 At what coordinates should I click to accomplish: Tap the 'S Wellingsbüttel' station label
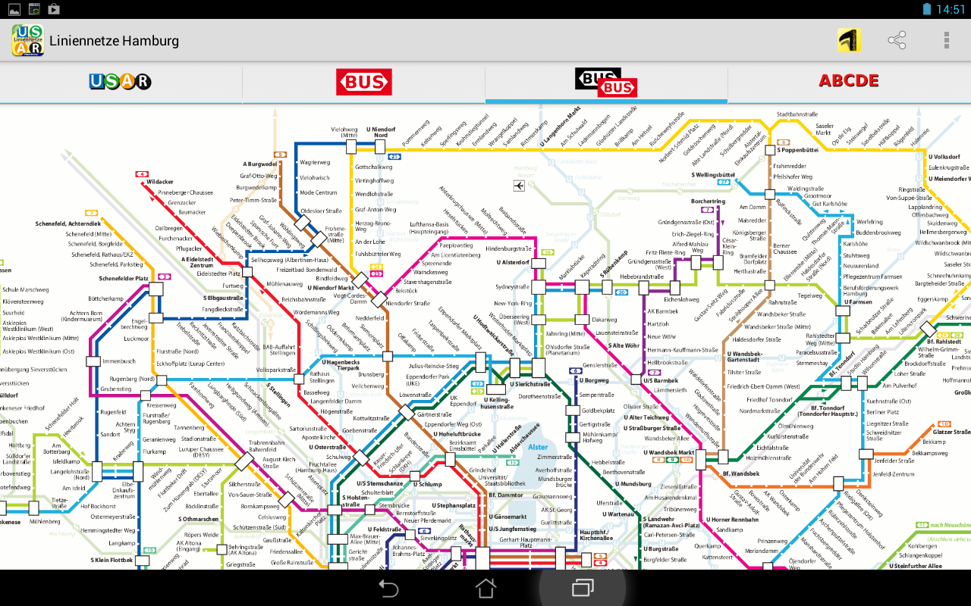[x=713, y=175]
